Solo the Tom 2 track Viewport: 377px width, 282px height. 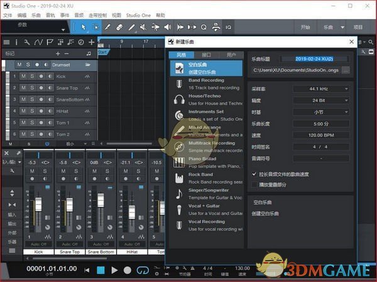pyautogui.click(x=32, y=134)
